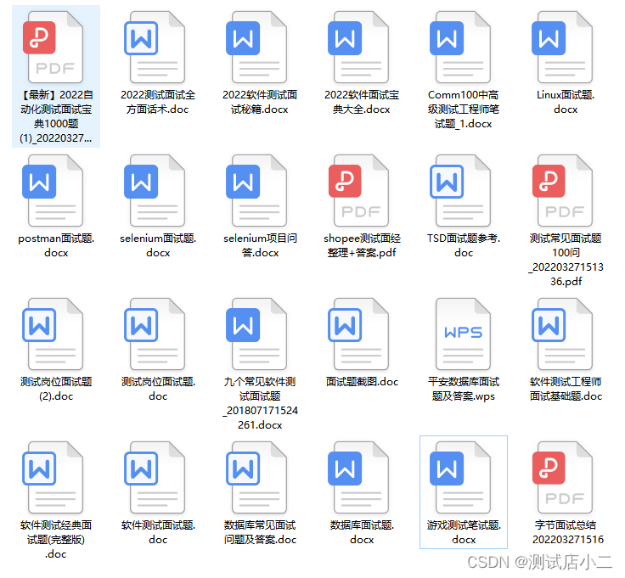The image size is (625, 578).
Task: Click the file name postman面试题.docx
Action: 56,245
